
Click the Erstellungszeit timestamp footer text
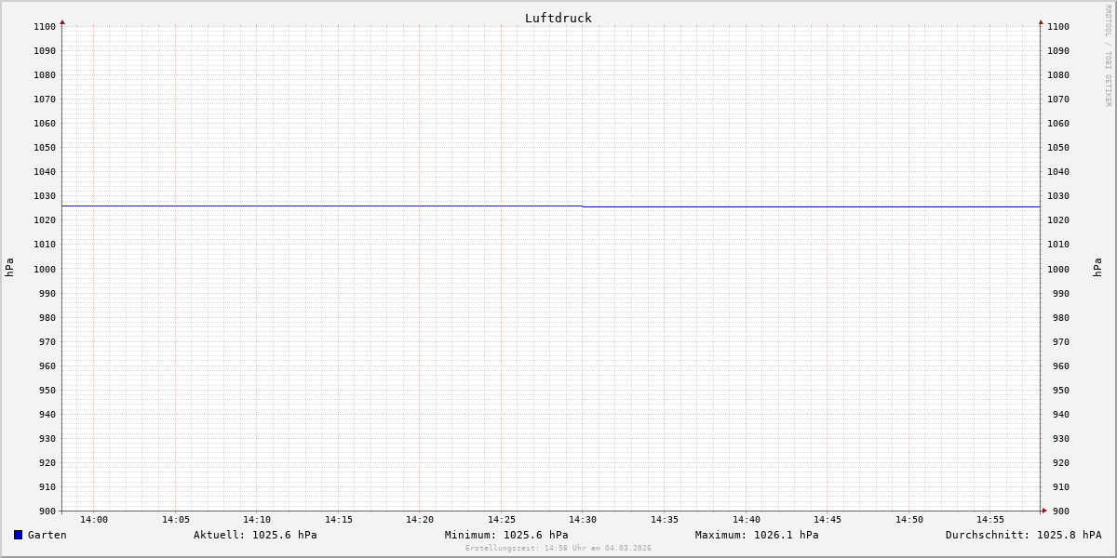tap(558, 548)
